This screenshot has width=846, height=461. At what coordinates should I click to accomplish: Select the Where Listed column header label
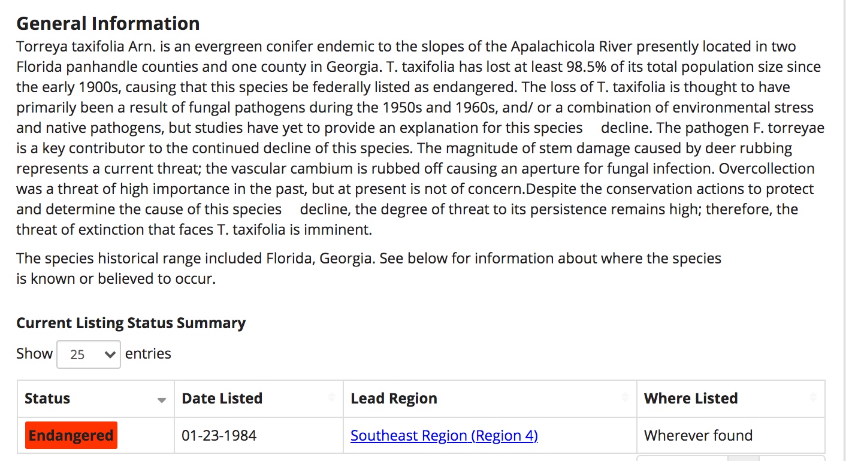(691, 399)
